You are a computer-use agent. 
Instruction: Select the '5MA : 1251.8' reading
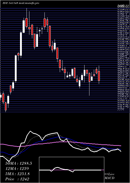17,174
